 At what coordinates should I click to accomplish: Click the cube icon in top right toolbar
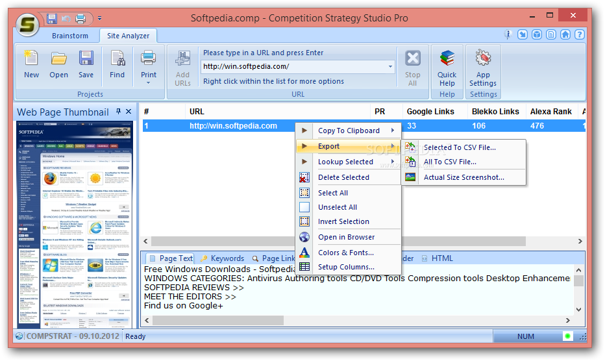click(x=537, y=34)
